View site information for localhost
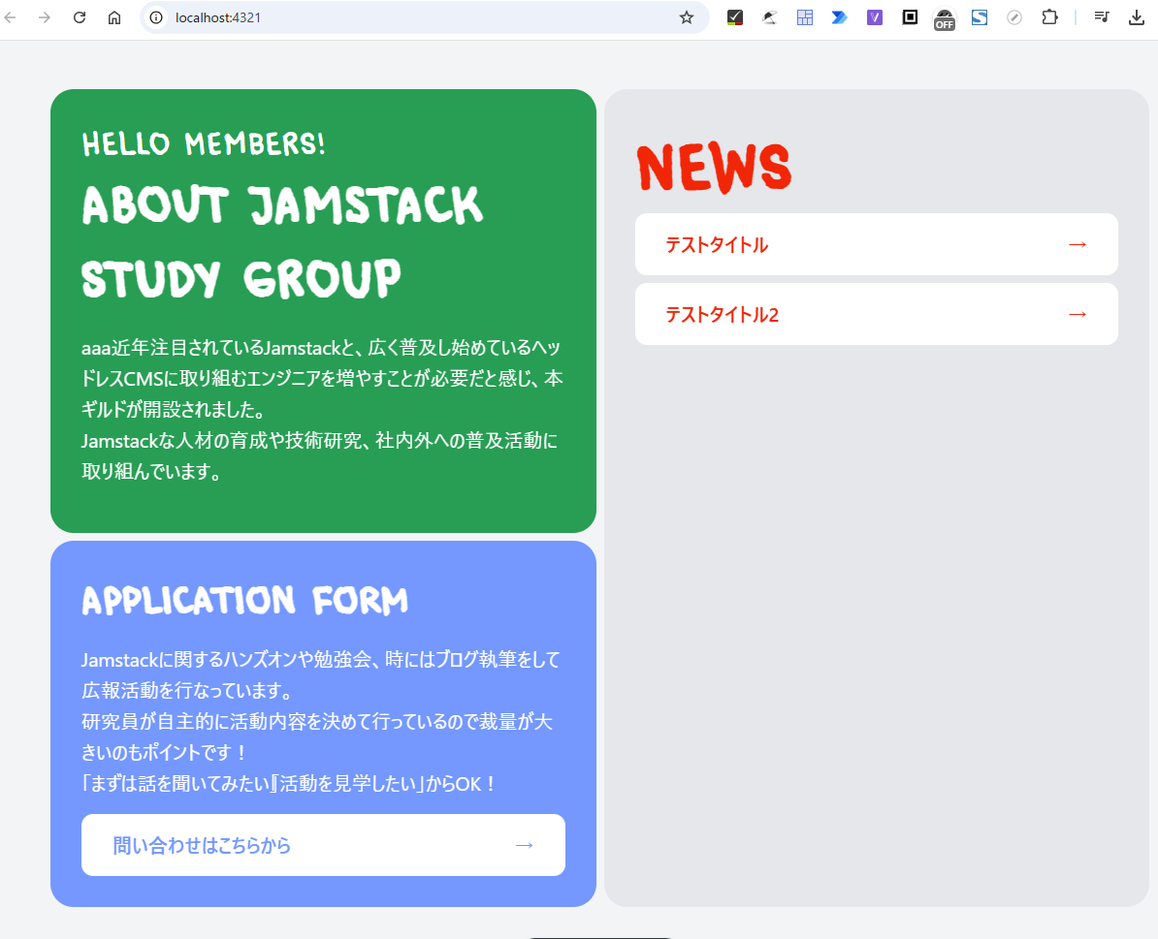This screenshot has width=1158, height=939. coord(157,17)
